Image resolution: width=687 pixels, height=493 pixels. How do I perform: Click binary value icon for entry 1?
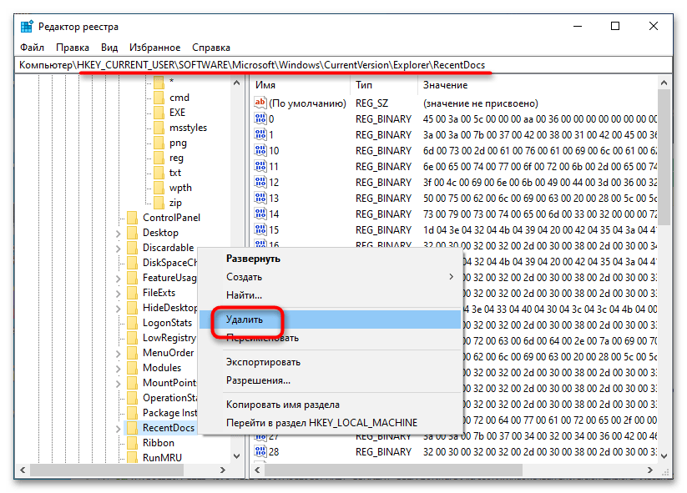click(x=260, y=134)
